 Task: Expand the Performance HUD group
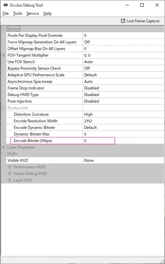tap(10, 167)
